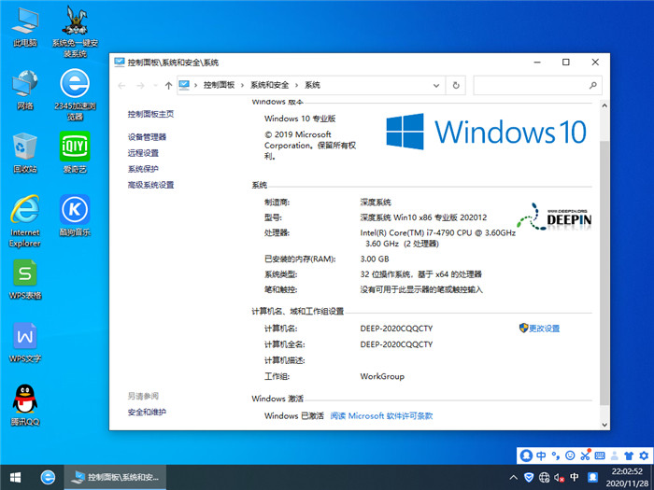Screen dimensions: 654x490
Task: Click the faded person icon on the IME toolbar
Action: (615, 455)
